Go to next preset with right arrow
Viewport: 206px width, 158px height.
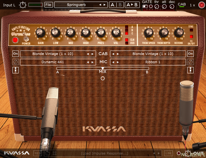pos(105,5)
